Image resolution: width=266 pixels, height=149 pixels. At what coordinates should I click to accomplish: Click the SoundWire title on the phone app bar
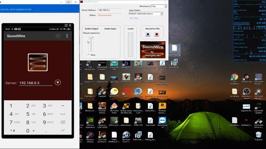pos(16,36)
